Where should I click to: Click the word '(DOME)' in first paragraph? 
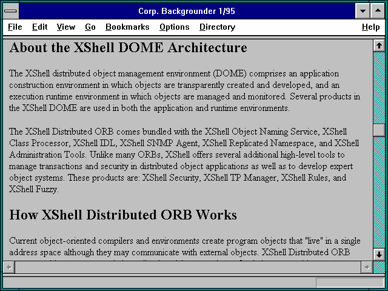click(230, 74)
